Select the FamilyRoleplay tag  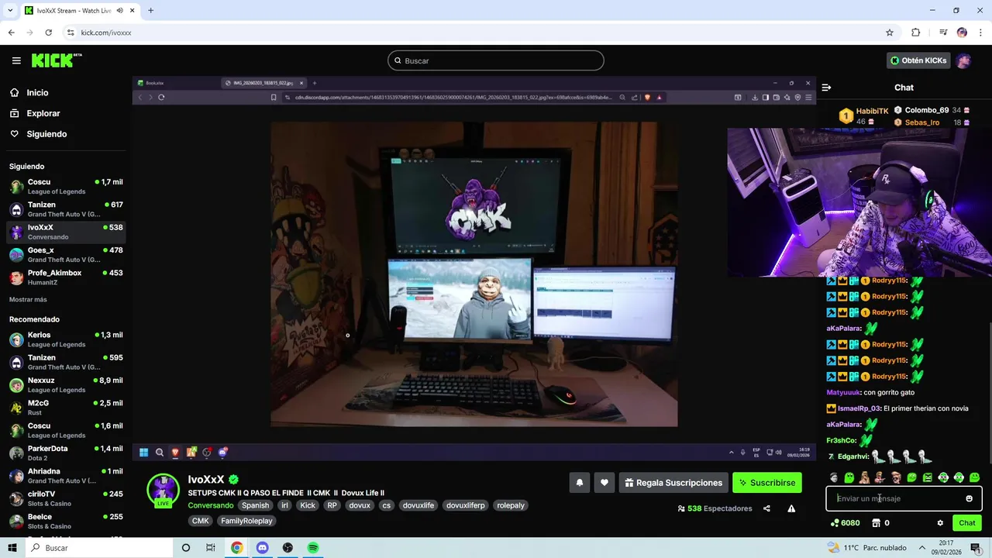pyautogui.click(x=246, y=521)
